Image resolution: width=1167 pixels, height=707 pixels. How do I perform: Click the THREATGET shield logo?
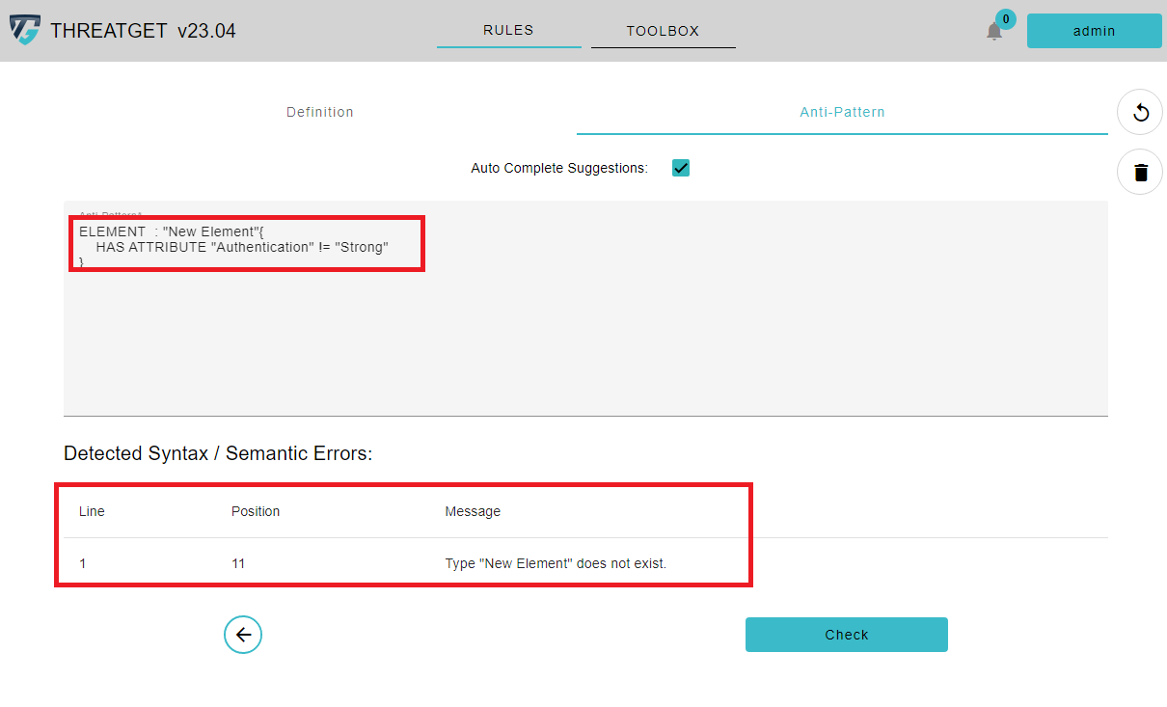pyautogui.click(x=25, y=30)
